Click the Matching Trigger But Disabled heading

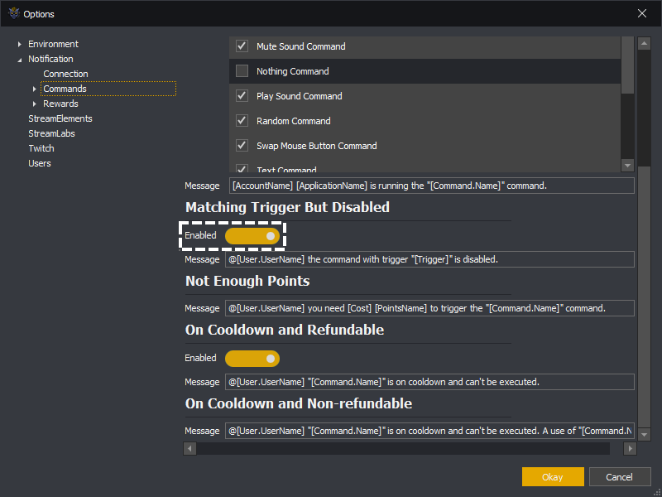point(287,207)
